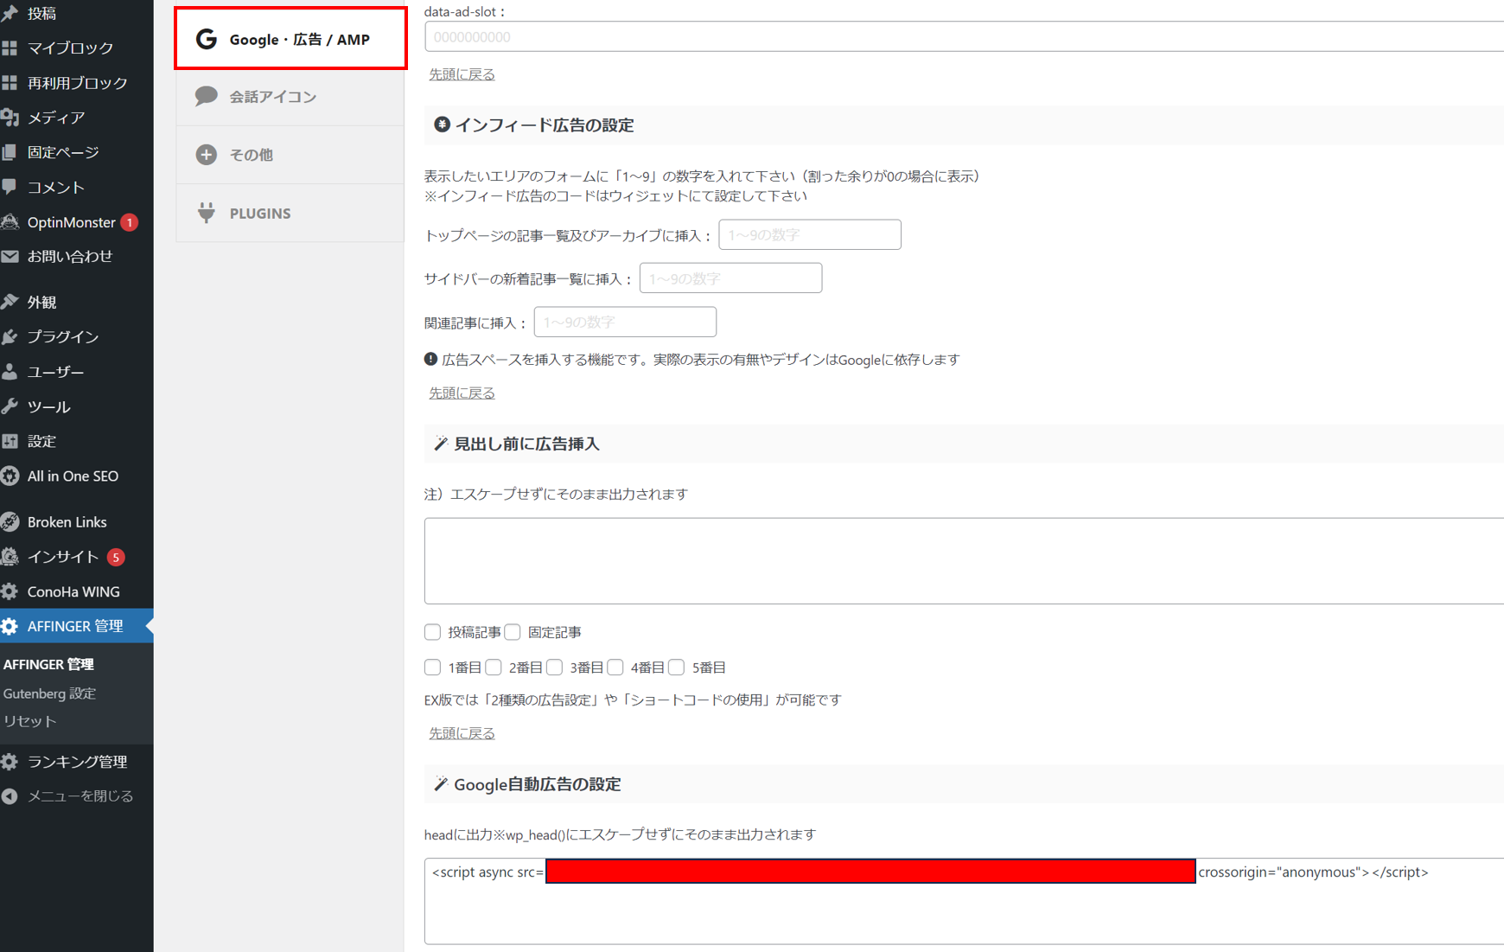Follow 先頭に戻る link under 見出し前に広告挿入 section
The height and width of the screenshot is (952, 1504).
(x=462, y=733)
